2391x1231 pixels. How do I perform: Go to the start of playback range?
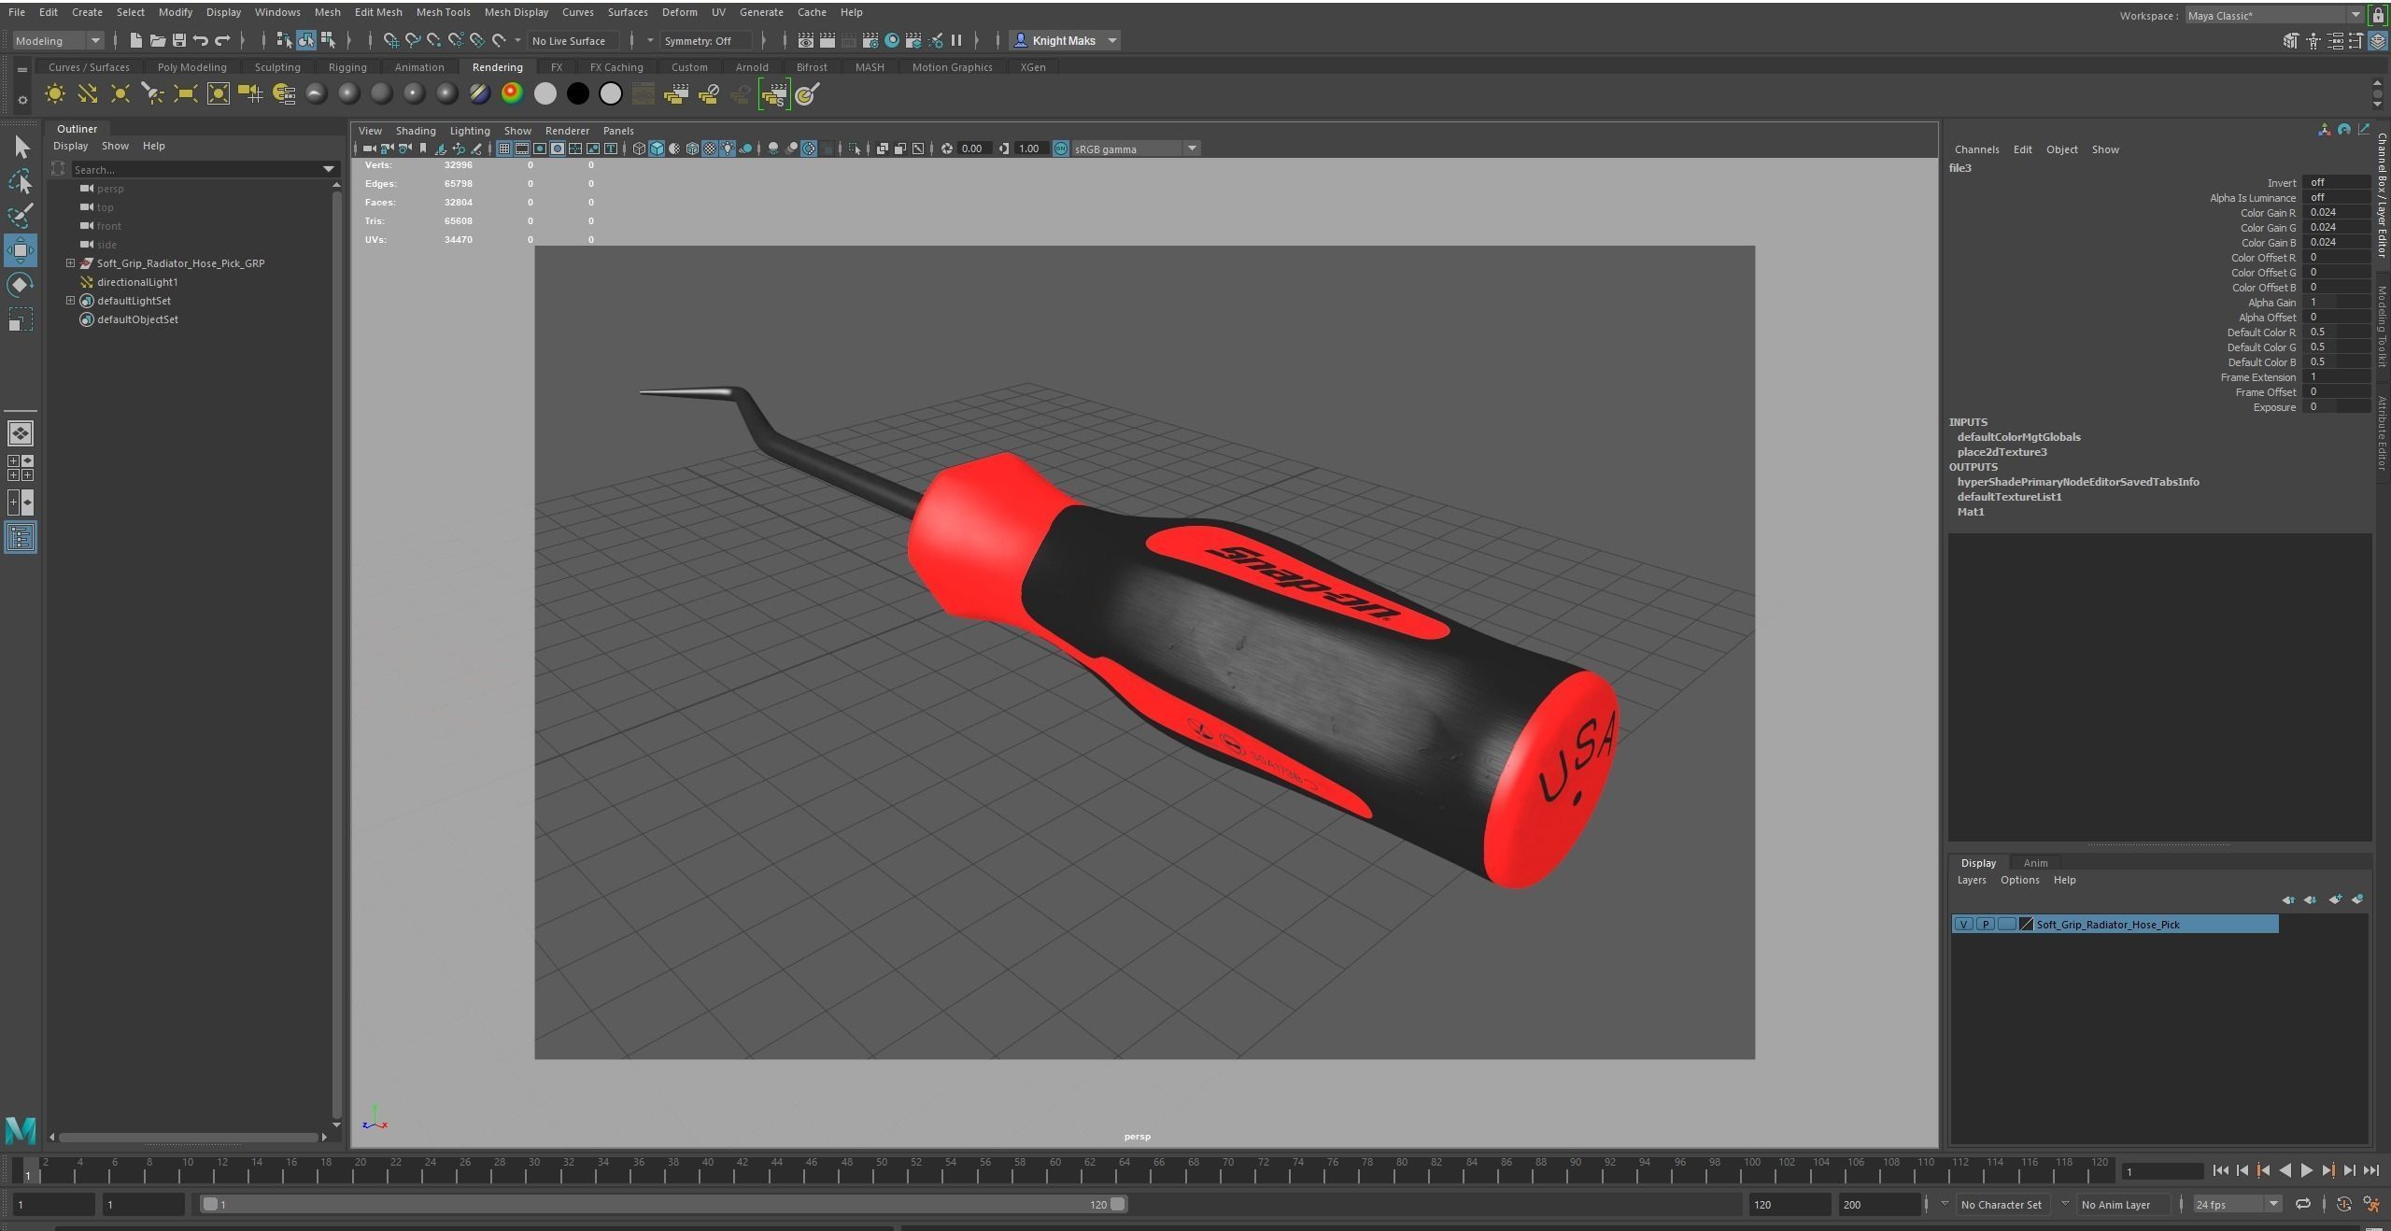click(2220, 1170)
